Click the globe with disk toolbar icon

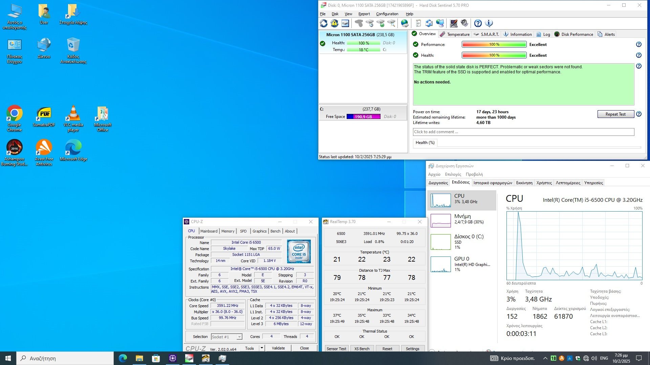point(405,23)
